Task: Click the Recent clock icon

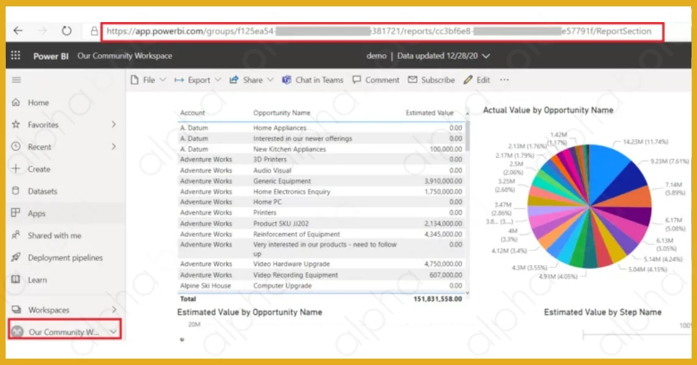Action: 16,147
